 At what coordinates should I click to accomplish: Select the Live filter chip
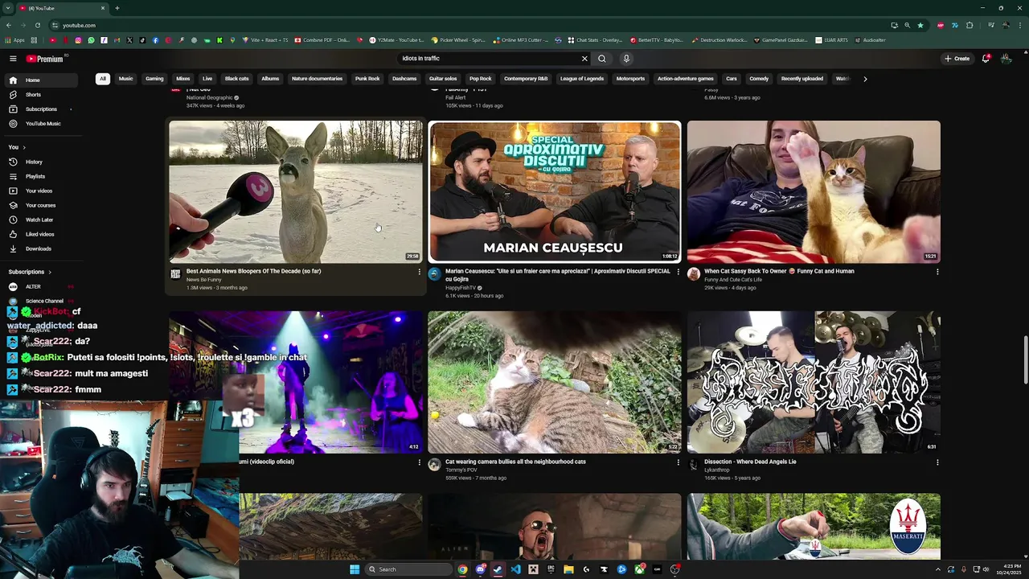click(207, 79)
